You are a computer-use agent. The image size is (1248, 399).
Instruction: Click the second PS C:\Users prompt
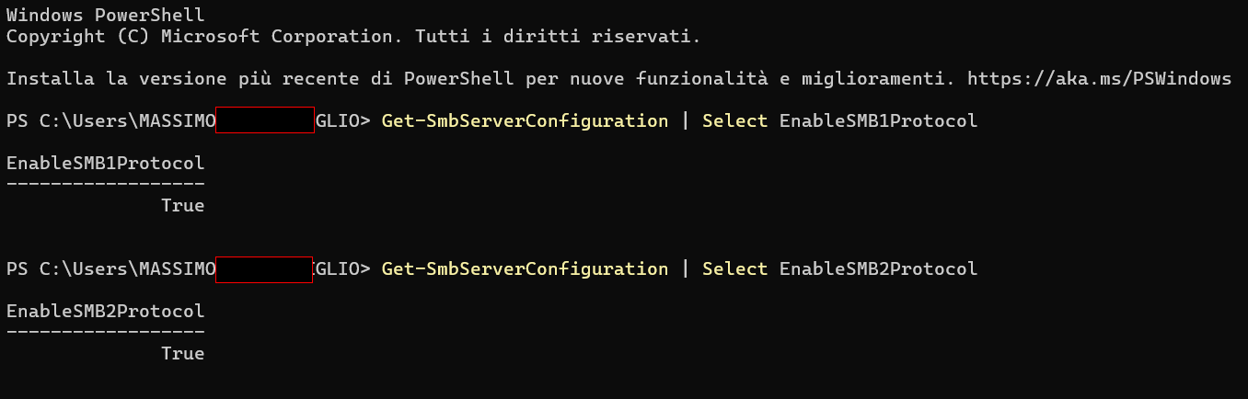pyautogui.click(x=188, y=269)
